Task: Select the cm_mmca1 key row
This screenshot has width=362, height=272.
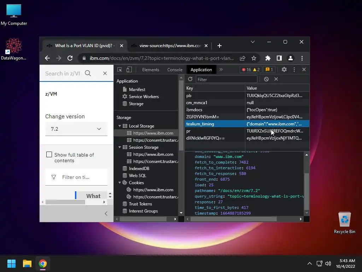Action: [247, 103]
